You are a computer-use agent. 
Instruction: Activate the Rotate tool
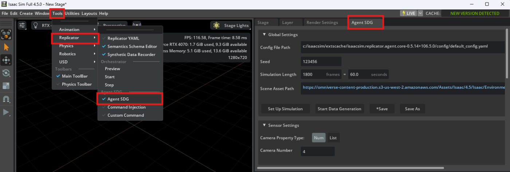click(x=6, y=73)
